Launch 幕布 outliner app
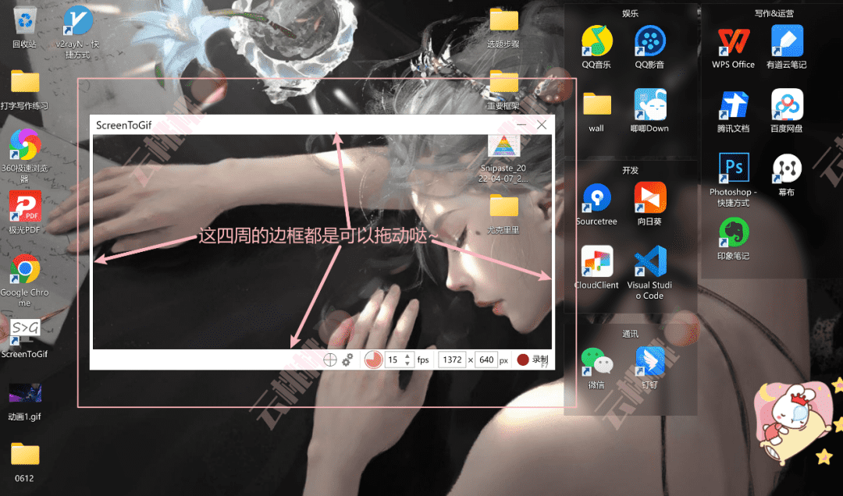The width and height of the screenshot is (843, 496). point(787,168)
